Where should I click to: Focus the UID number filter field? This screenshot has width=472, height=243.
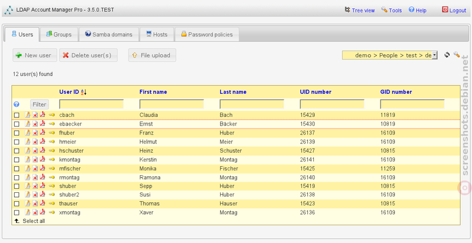[x=332, y=104]
